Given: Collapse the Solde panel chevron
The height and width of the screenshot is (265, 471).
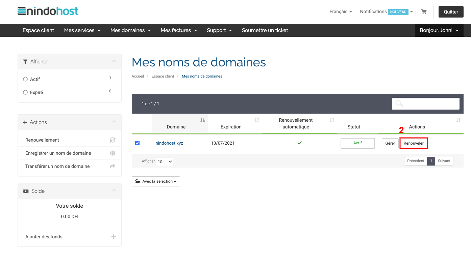Looking at the screenshot, I should point(114,191).
